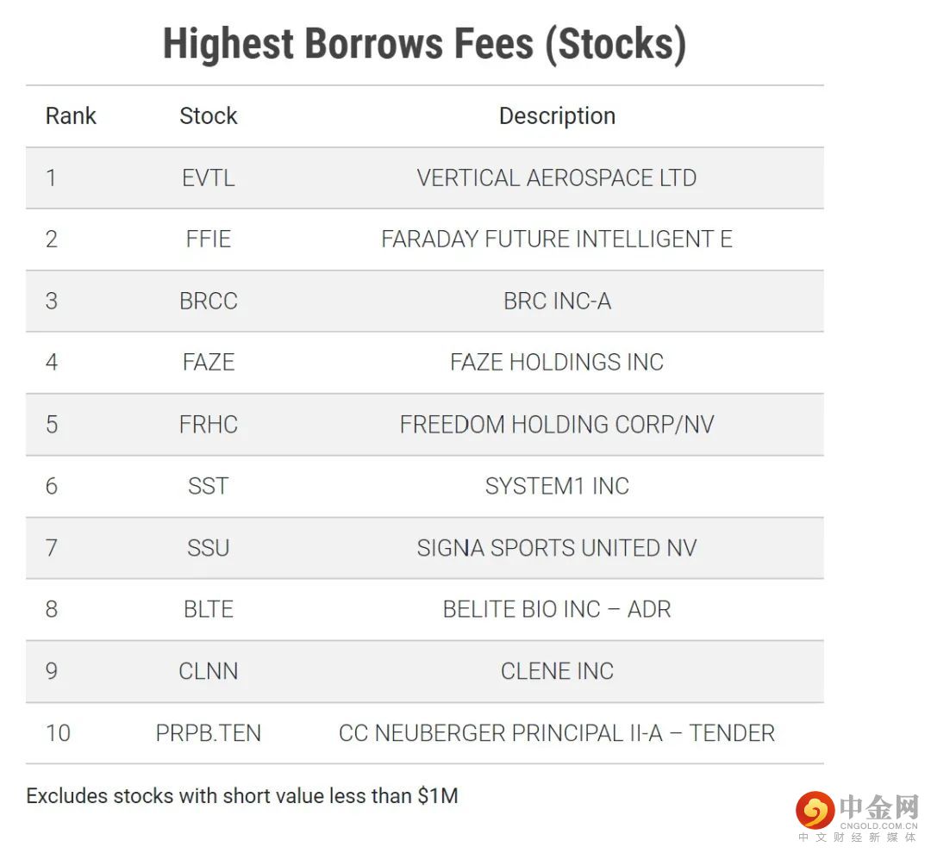Click the FAZE ticker symbol
931x853 pixels.
[x=208, y=363]
